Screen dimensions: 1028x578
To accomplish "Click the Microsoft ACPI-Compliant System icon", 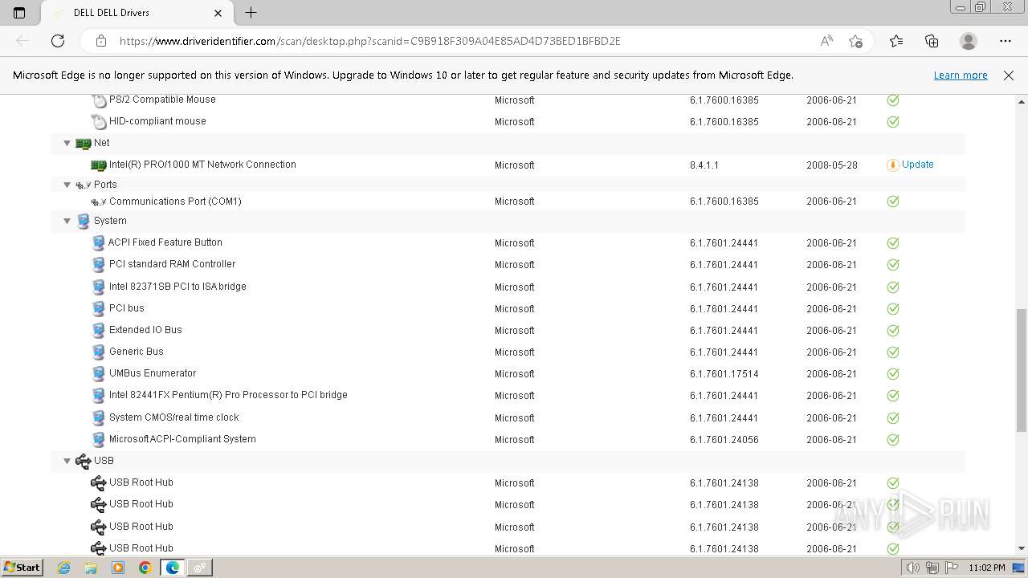I will [99, 440].
